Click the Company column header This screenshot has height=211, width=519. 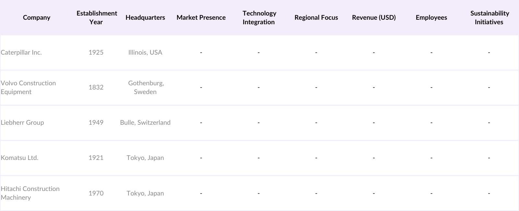pyautogui.click(x=37, y=17)
